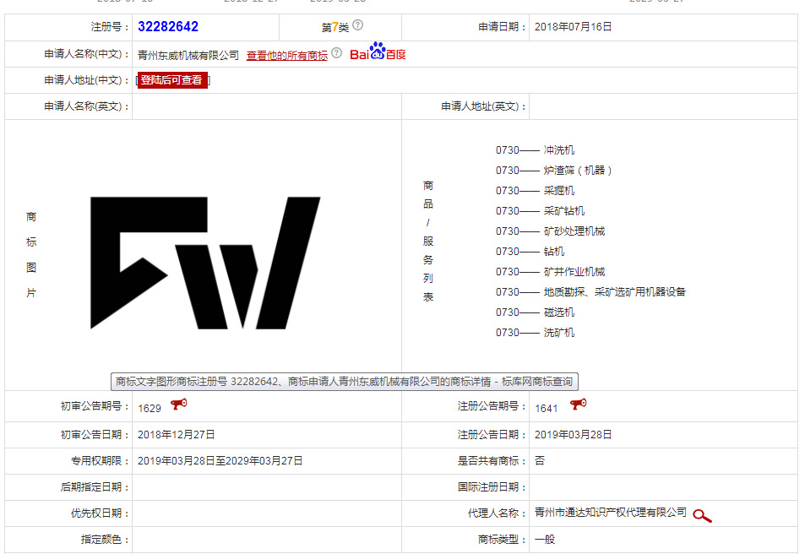Click the tooltip bar describing trademark 32282642
Image resolution: width=805 pixels, height=554 pixels.
coord(347,382)
